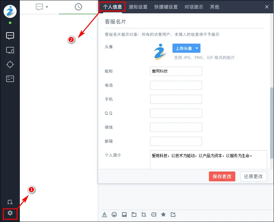The width and height of the screenshot is (274, 222).
Task: Open the devices/visitors monitor sidebar icon
Action: (x=10, y=50)
